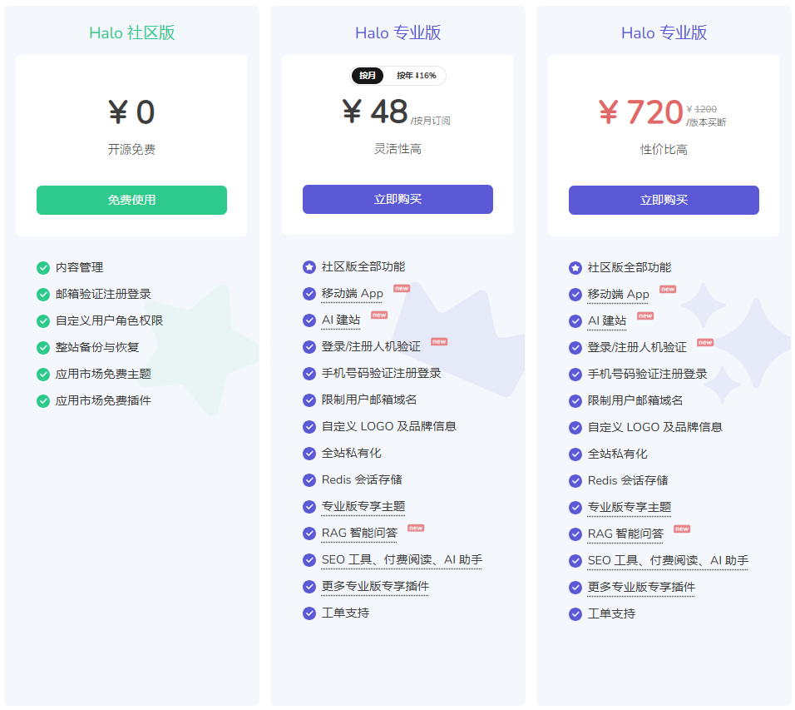The height and width of the screenshot is (710, 795).
Task: Click 立即购买 under the ¥720 plan
Action: click(x=664, y=200)
